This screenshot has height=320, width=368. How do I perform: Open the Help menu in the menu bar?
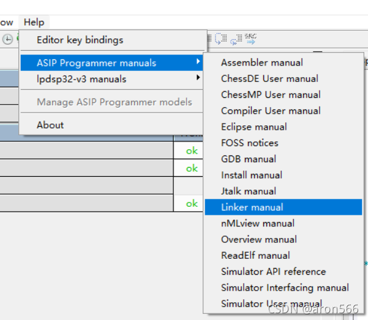coord(34,22)
